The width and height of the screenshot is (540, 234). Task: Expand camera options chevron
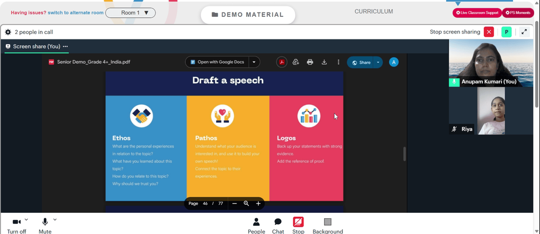coord(26,219)
